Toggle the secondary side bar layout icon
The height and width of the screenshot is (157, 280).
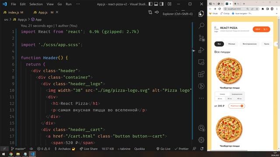[161, 4]
